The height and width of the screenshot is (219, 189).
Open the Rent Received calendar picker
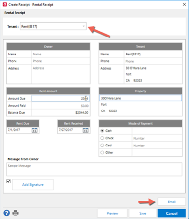tap(86, 130)
